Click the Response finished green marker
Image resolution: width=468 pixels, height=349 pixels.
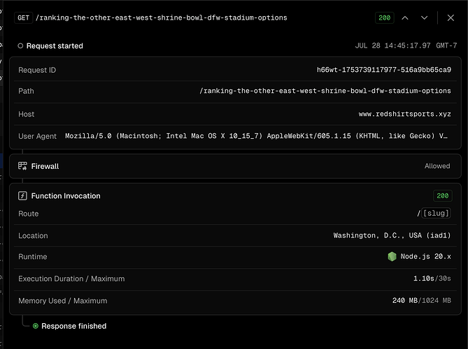point(36,326)
